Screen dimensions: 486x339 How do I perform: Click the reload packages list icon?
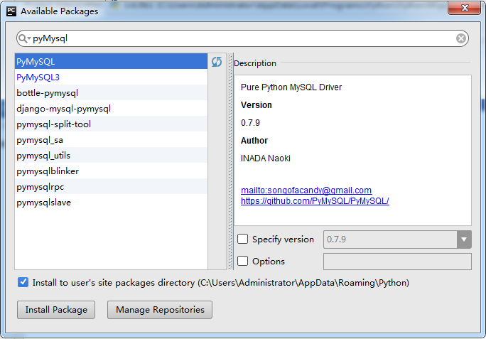[217, 62]
